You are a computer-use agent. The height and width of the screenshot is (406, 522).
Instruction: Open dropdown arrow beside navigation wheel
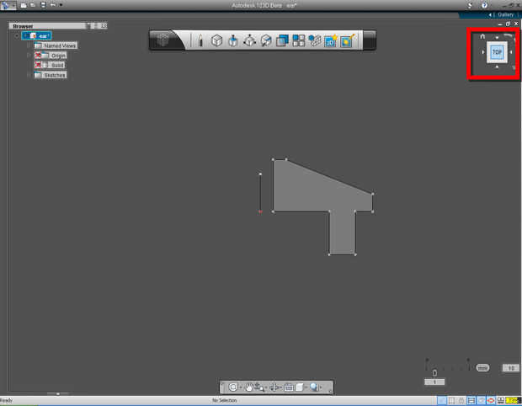pos(241,387)
